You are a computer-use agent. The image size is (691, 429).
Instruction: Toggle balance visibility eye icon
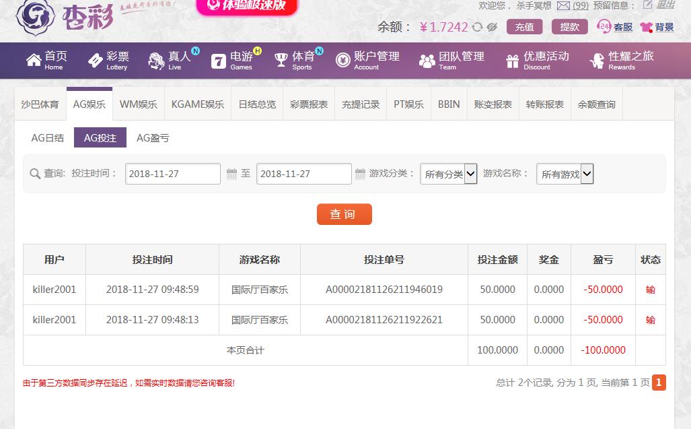492,27
